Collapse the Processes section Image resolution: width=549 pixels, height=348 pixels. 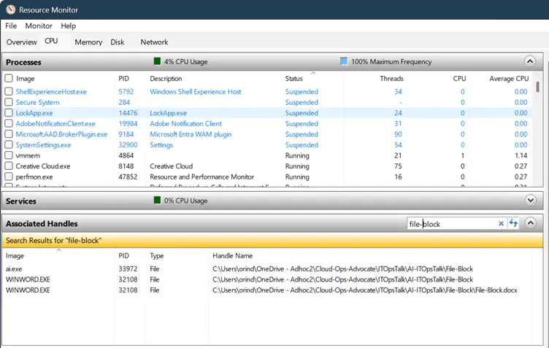pyautogui.click(x=530, y=62)
